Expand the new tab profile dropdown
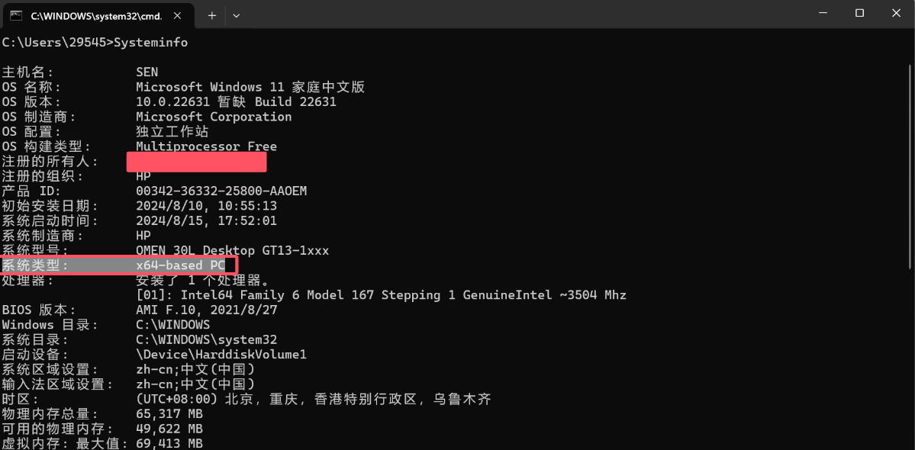The width and height of the screenshot is (915, 450). point(236,14)
